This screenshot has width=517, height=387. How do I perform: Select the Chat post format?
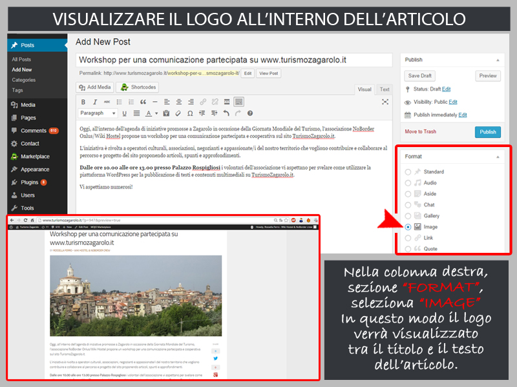click(x=408, y=205)
